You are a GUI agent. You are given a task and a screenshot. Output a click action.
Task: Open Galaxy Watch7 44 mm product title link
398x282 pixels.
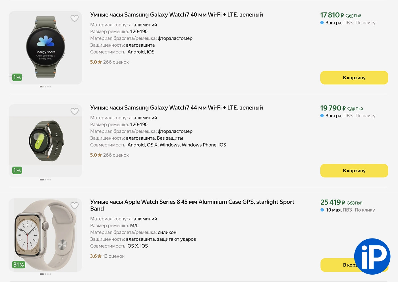pos(176,108)
